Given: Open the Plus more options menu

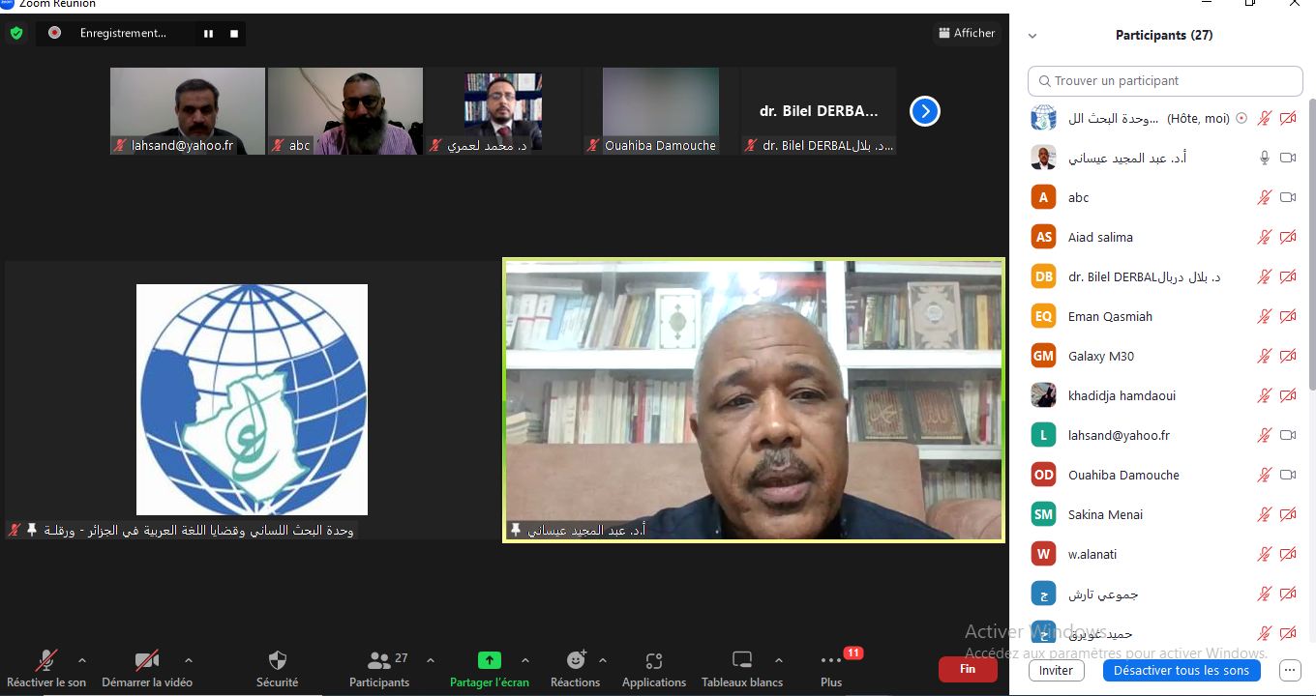Looking at the screenshot, I should 830,668.
